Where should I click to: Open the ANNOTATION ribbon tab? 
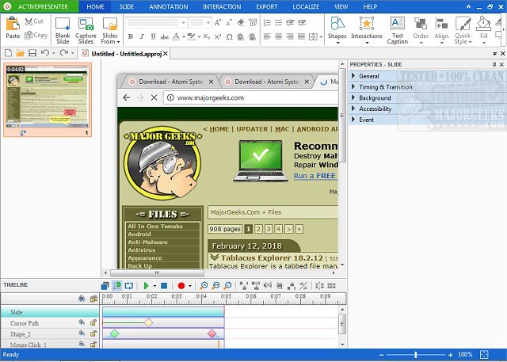166,6
